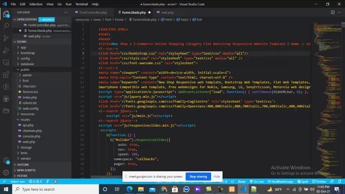345x194 pixels.
Task: Open the File menu
Action: point(13,4)
